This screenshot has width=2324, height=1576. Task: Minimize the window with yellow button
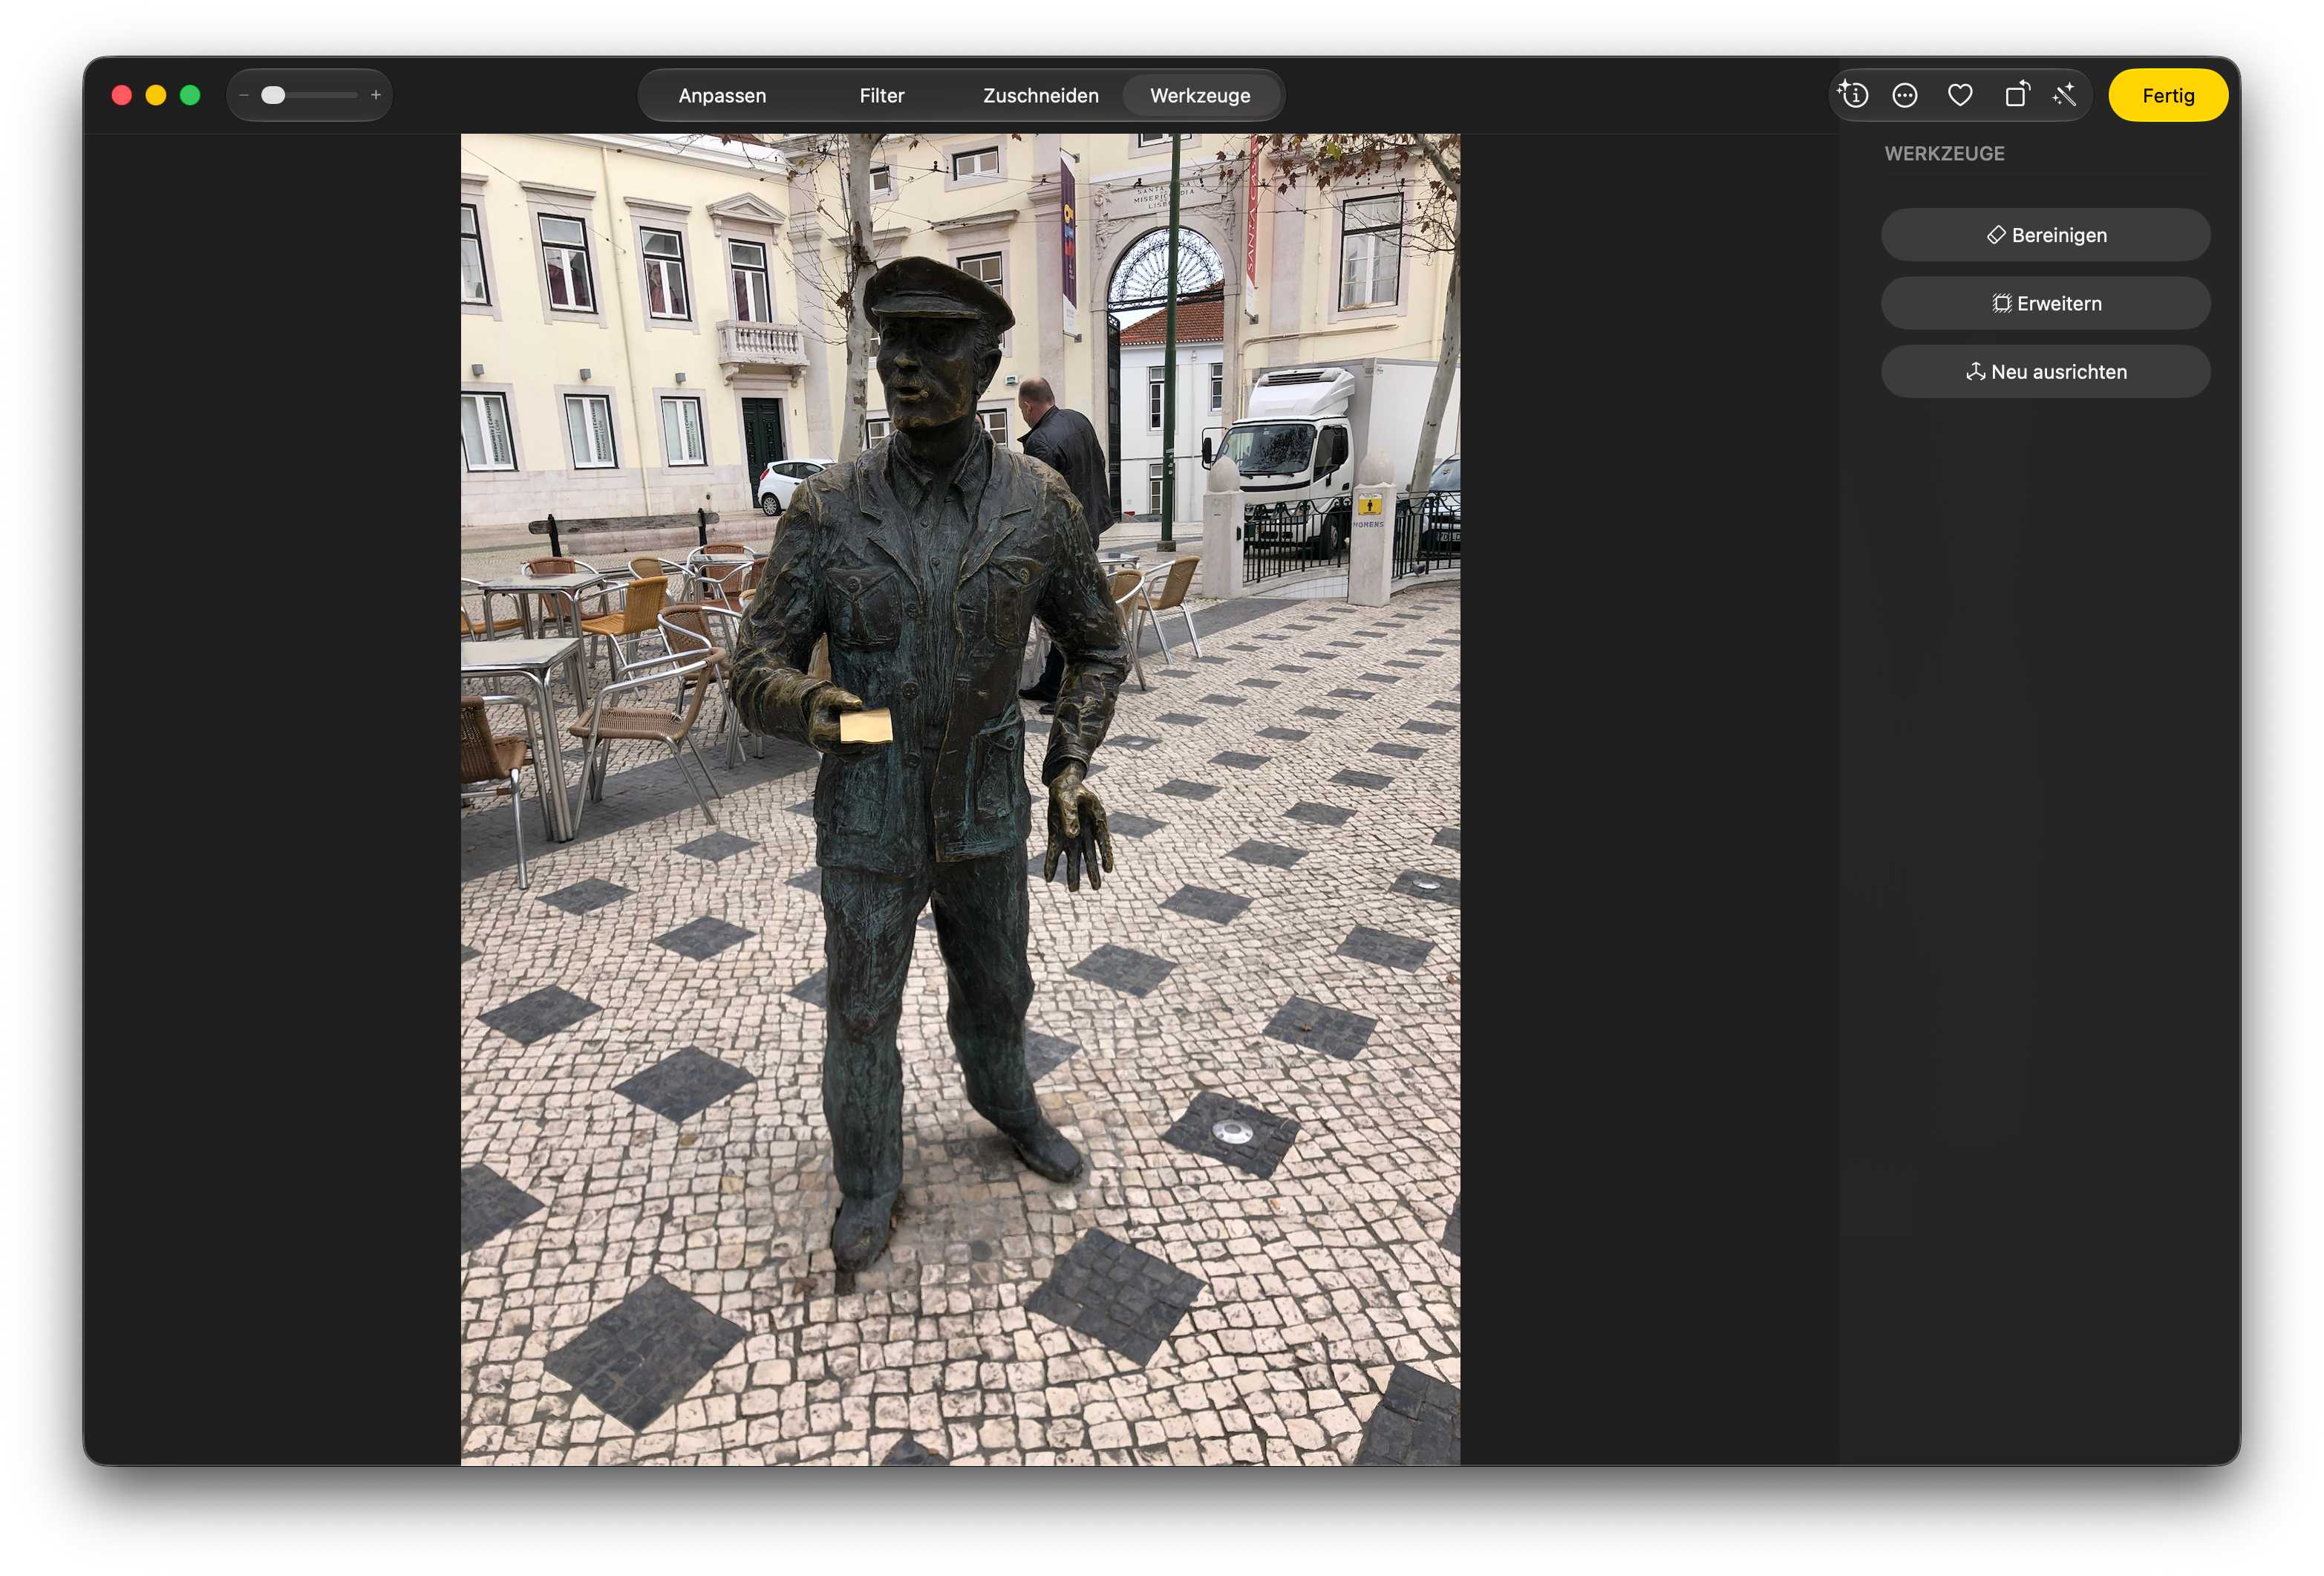coord(156,95)
